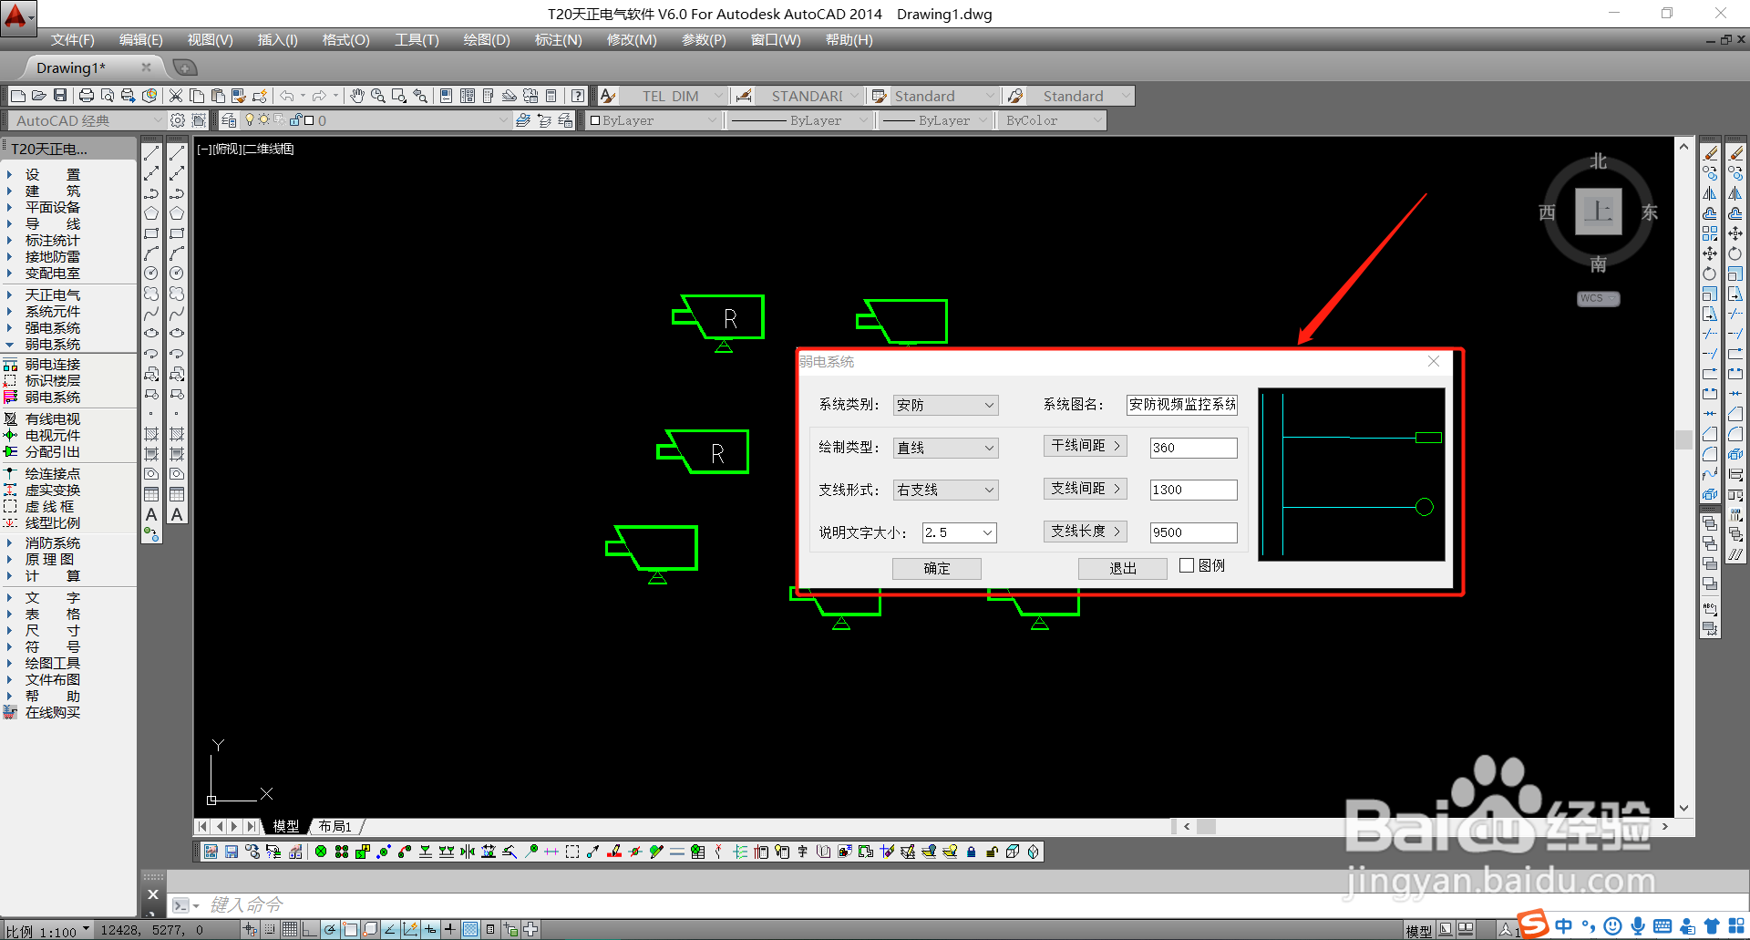Click the Cut scissors icon
This screenshot has width=1750, height=940.
[176, 96]
